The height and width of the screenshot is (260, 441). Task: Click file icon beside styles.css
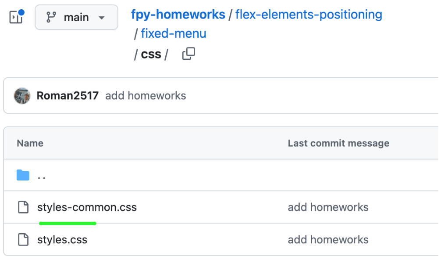click(x=23, y=239)
